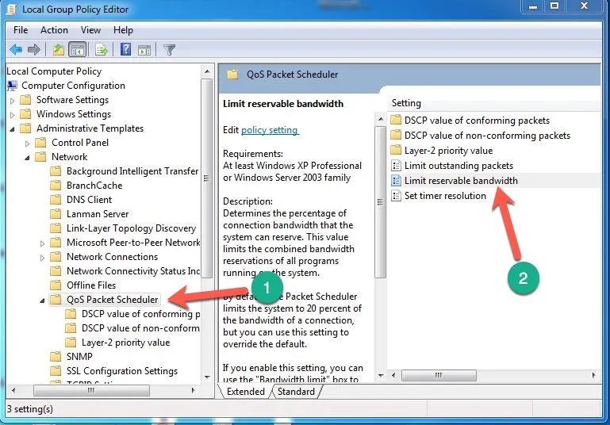Open the Action menu
610x425 pixels.
pyautogui.click(x=54, y=30)
